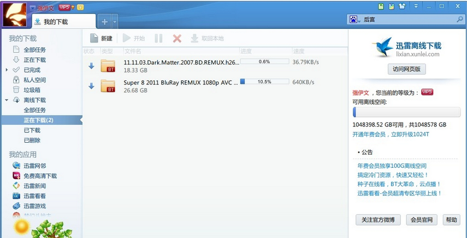The image size is (467, 238).
Task: Collapse the 离线下载 tree node
Action: pyautogui.click(x=7, y=100)
